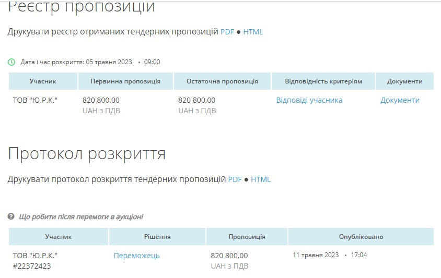Click the 'Пропозиція' column header
Image resolution: width=441 pixels, height=278 pixels.
pyautogui.click(x=247, y=236)
